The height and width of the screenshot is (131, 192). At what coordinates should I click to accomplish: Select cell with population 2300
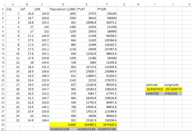[x=63, y=18]
